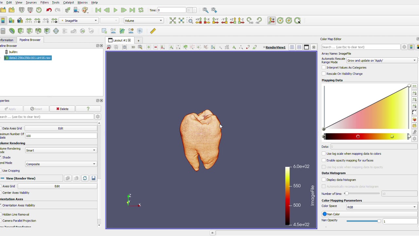Click Edit for Axes Grid
This screenshot has height=236, width=419.
57,186
